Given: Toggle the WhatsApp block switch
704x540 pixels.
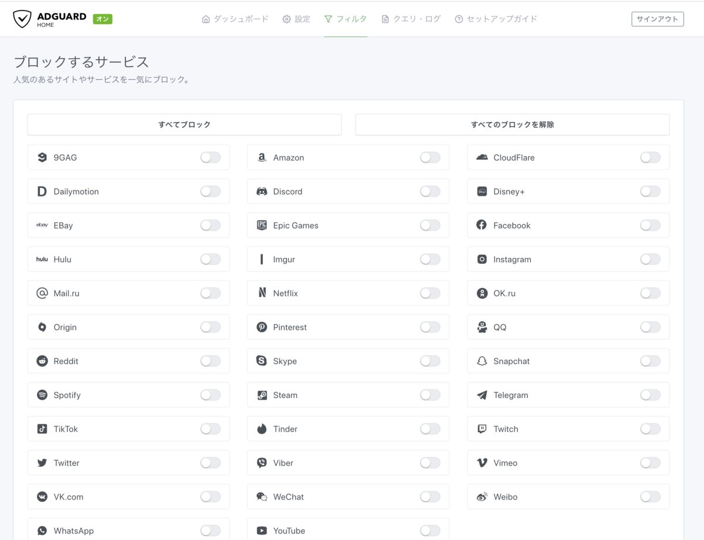Looking at the screenshot, I should (210, 531).
